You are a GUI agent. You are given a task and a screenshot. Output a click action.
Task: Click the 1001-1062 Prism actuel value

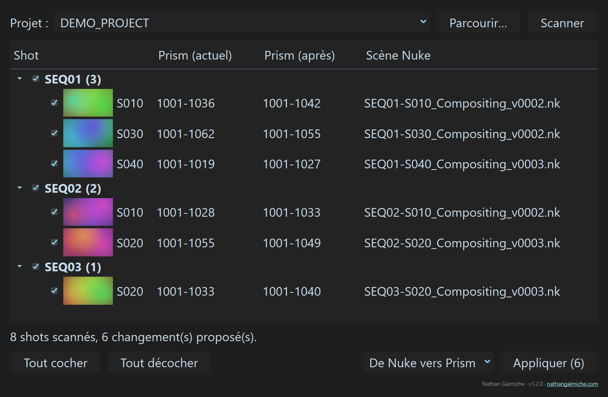[x=186, y=134]
